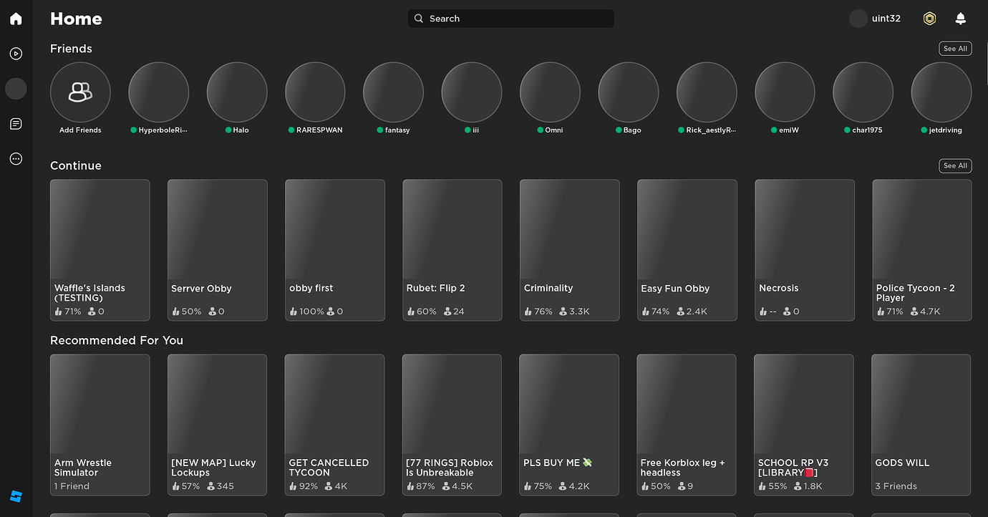This screenshot has height=517, width=988.
Task: Click the Continue section heading
Action: (x=76, y=165)
